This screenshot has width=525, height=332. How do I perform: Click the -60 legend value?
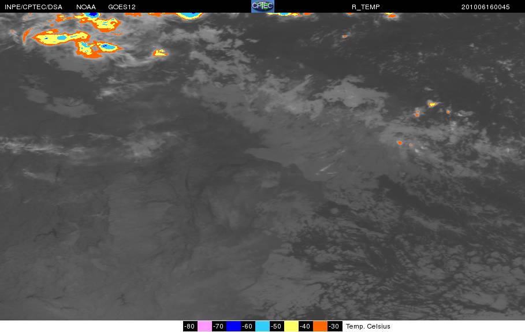tap(248, 326)
